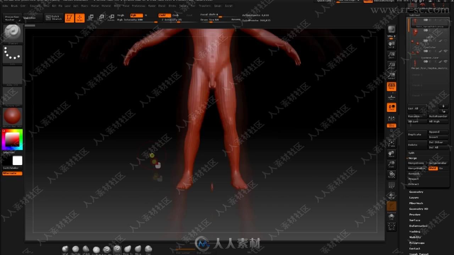This screenshot has width=454, height=255.
Task: Click the Quick Sketch button
Action: coord(54,17)
